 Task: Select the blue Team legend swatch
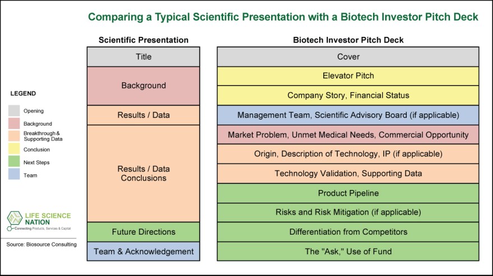click(13, 175)
